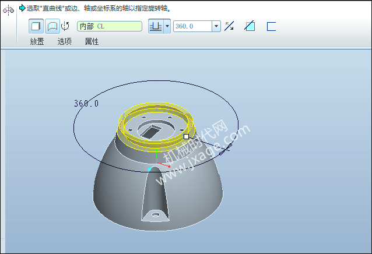Toggle the thicken sketch option
This screenshot has height=254, width=372.
pyautogui.click(x=271, y=26)
